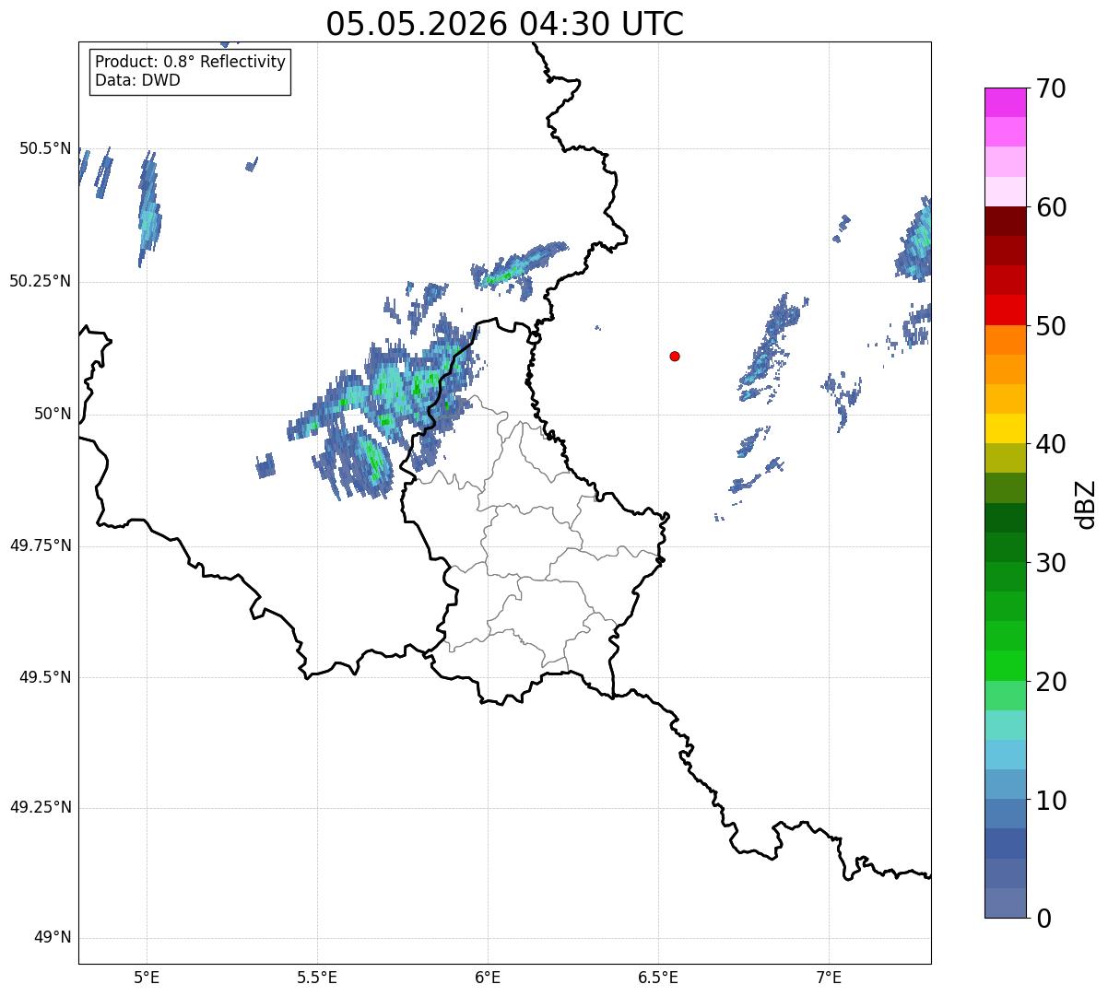This screenshot has height=996, width=1108.
Task: Click the plot title 05.05.2026 04:30 UTC
Action: click(505, 23)
